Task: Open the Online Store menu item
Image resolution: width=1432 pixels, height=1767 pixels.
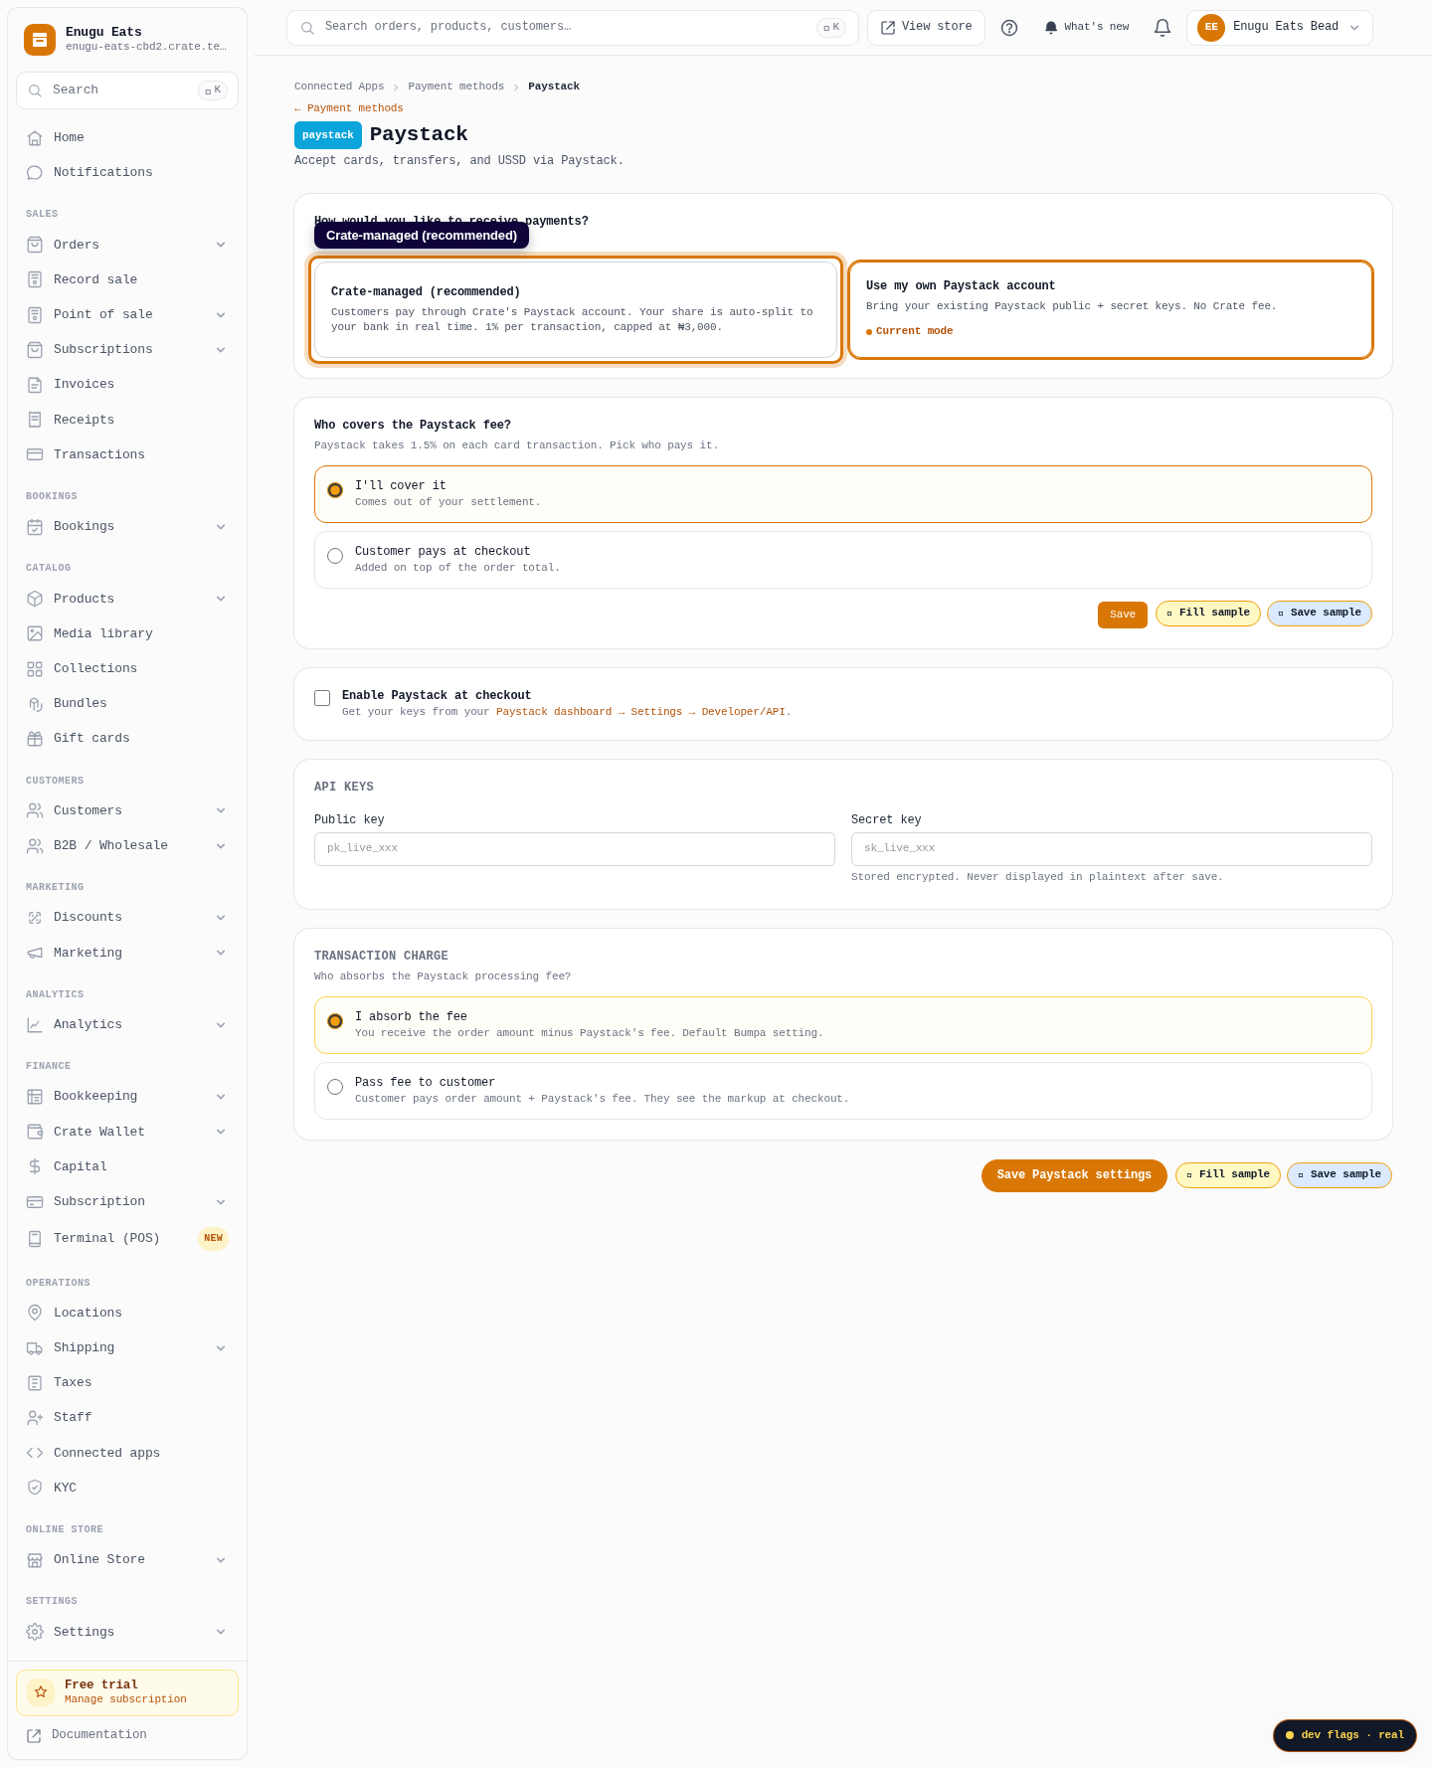Action: click(127, 1559)
